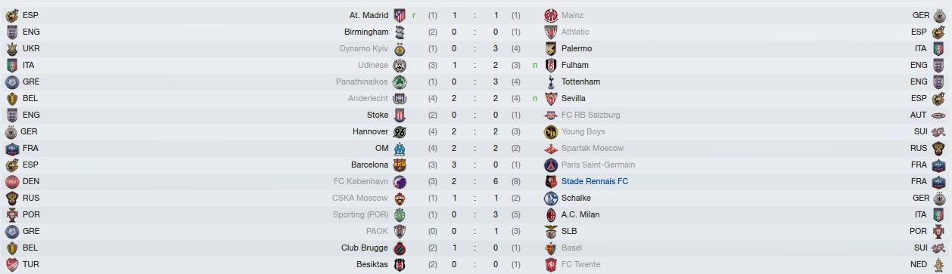The width and height of the screenshot is (952, 274).
Task: Click the OM versus Spartak Moscow score
Action: tap(475, 148)
